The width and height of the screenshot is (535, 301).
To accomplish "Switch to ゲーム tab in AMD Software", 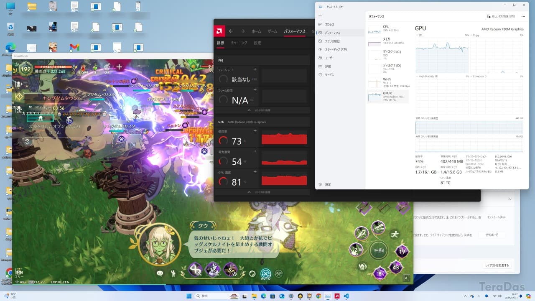I will (273, 31).
